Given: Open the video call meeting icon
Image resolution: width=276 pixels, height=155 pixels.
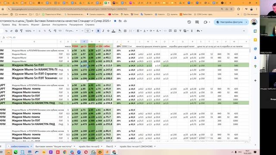Looking at the screenshot, I should 206,22.
